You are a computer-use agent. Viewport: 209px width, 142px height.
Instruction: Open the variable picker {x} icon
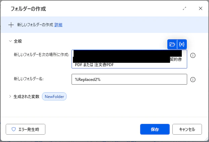point(182,44)
